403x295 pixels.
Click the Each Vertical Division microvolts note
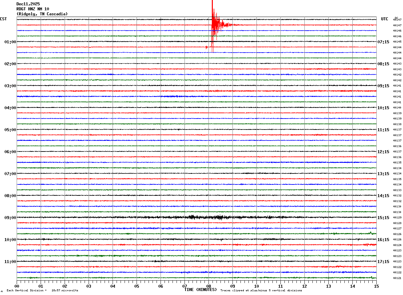pyautogui.click(x=42, y=291)
